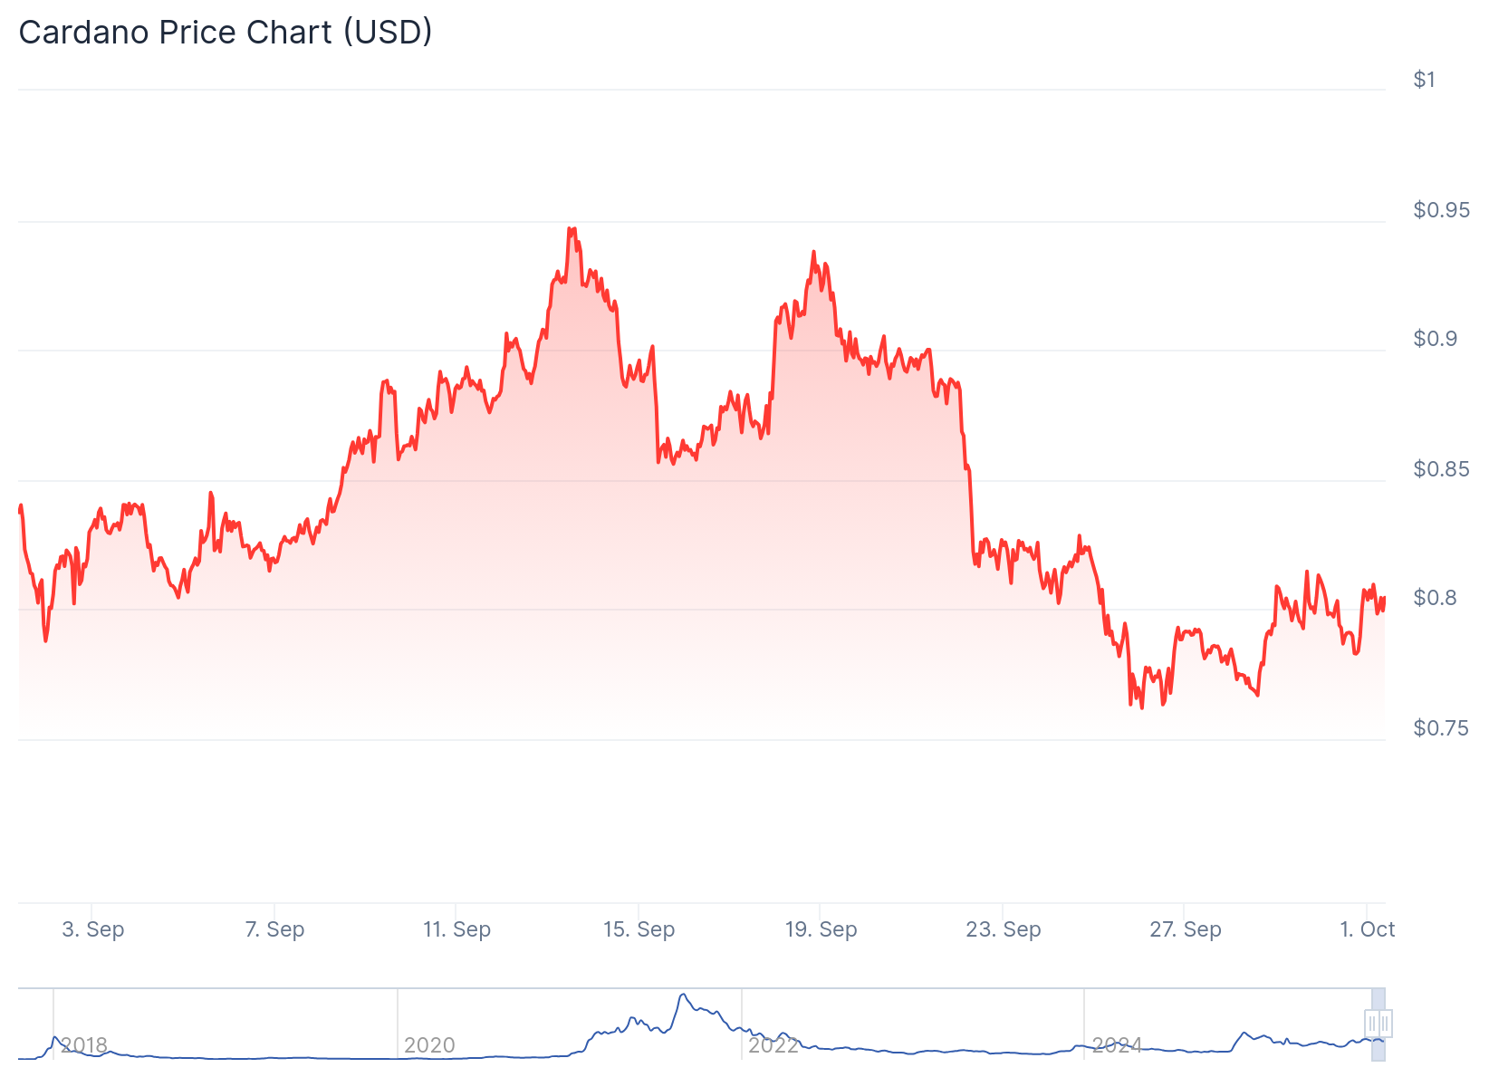1489x1087 pixels.
Task: Click the $0.75 price axis label
Action: pos(1442,728)
